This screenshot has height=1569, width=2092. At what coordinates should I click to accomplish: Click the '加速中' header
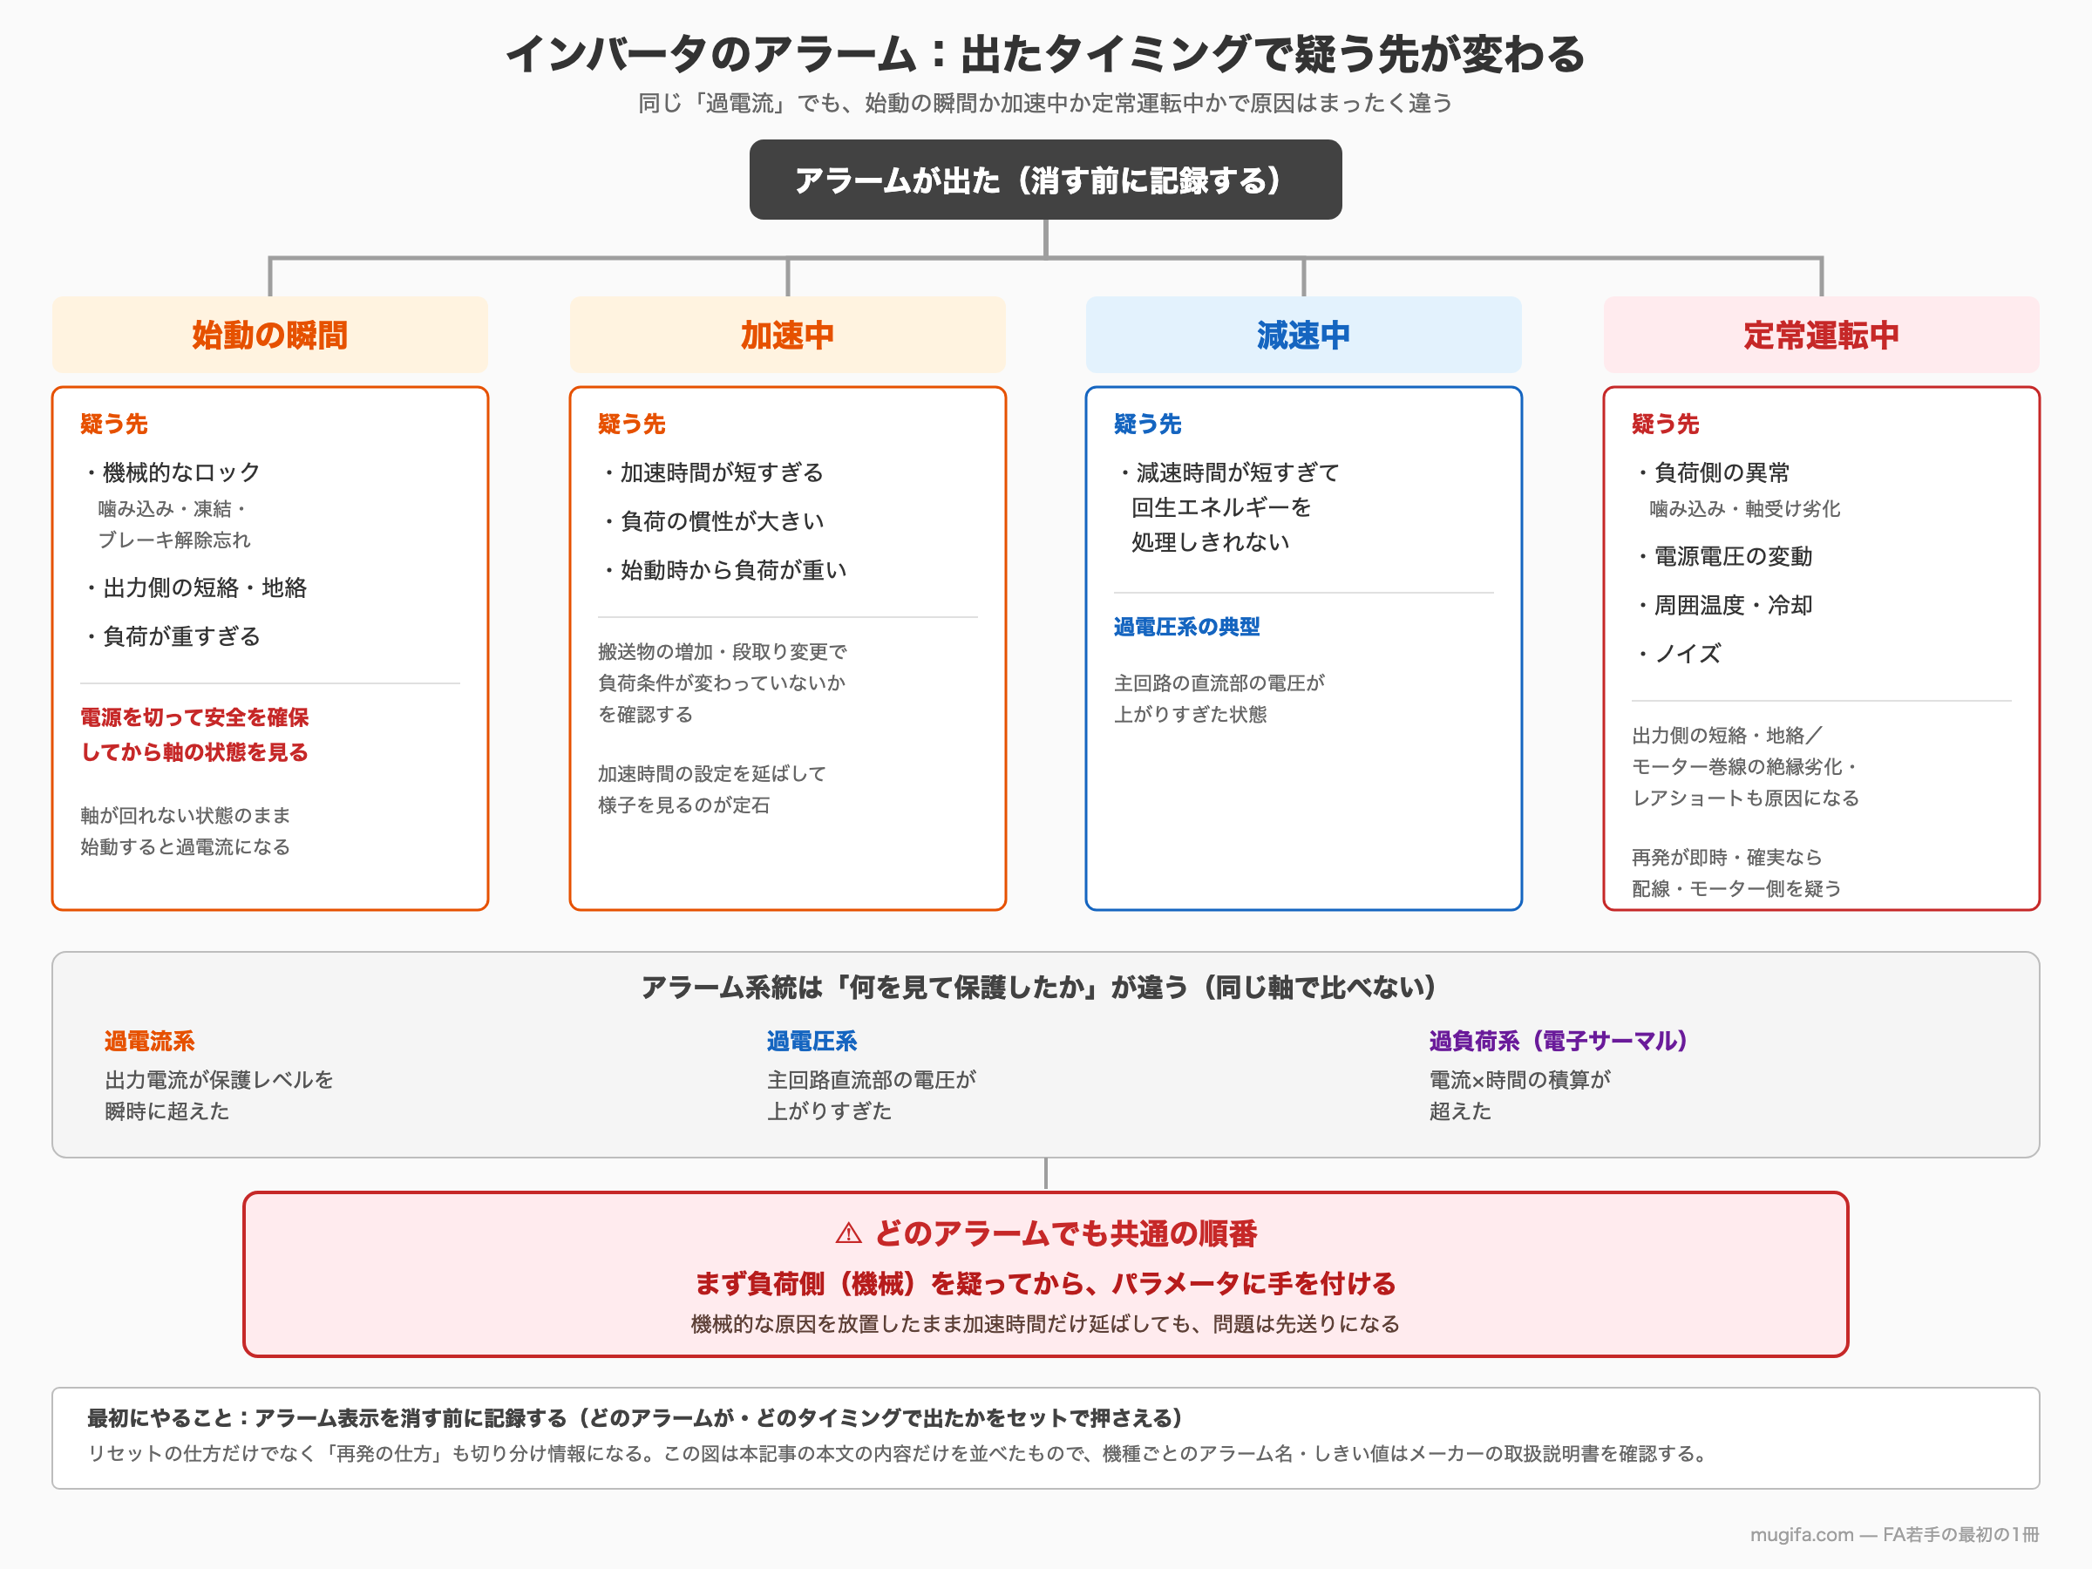coord(787,335)
